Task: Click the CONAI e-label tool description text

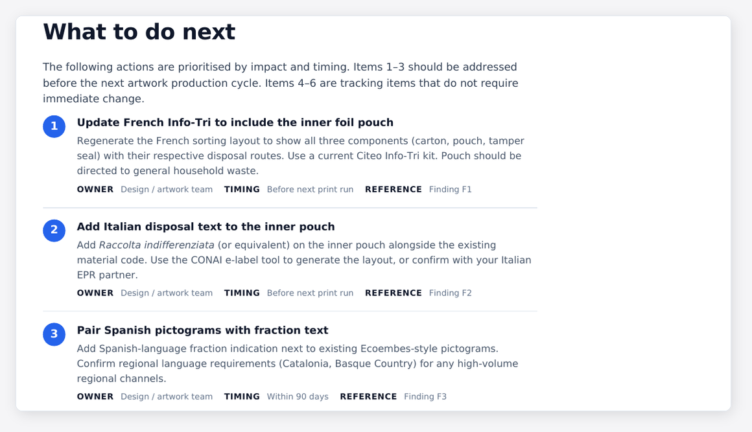Action: coord(304,260)
